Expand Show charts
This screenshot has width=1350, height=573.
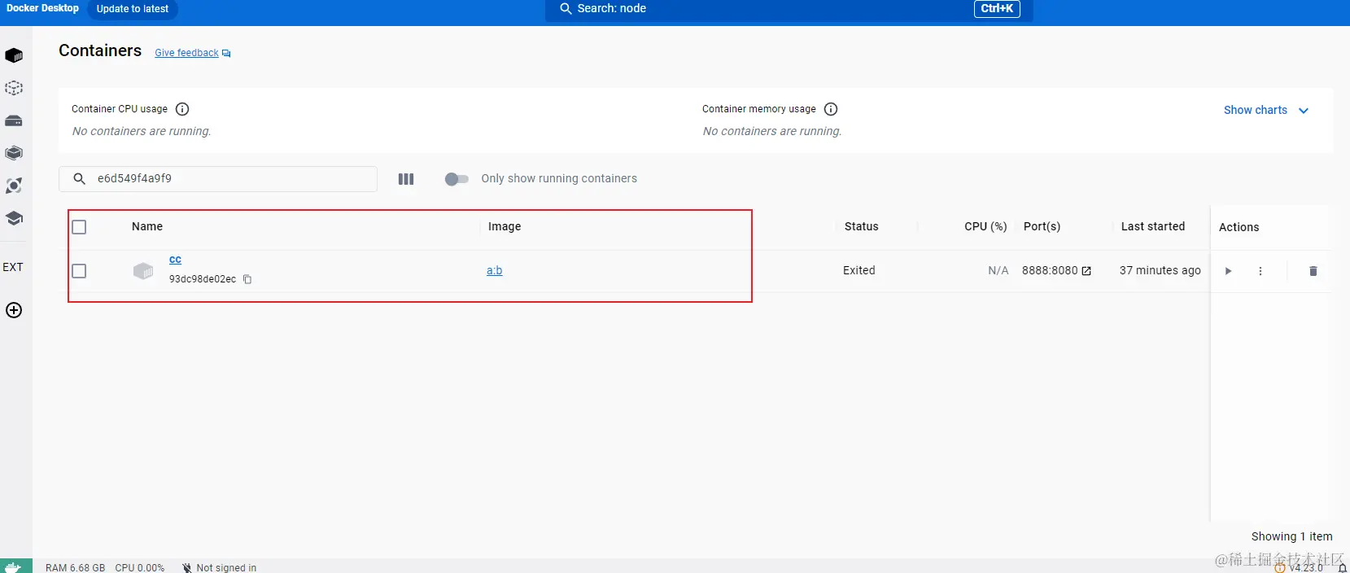point(1266,110)
